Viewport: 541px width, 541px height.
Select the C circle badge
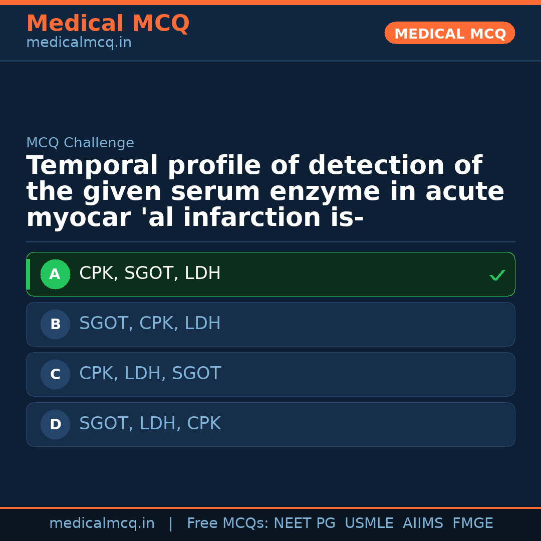55,374
